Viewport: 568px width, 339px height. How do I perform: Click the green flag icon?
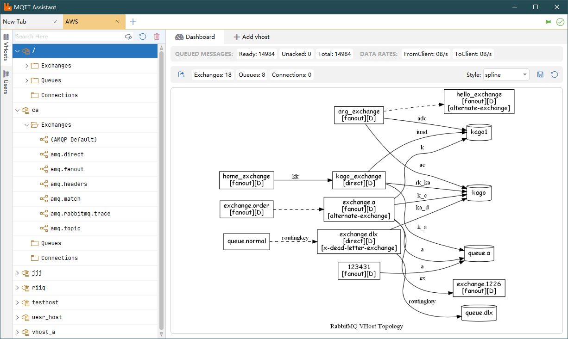[549, 22]
